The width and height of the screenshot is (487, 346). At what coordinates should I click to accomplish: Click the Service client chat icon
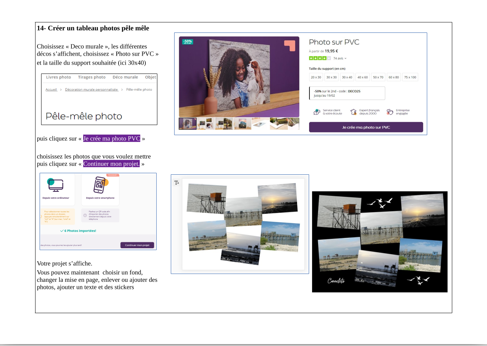tap(317, 112)
